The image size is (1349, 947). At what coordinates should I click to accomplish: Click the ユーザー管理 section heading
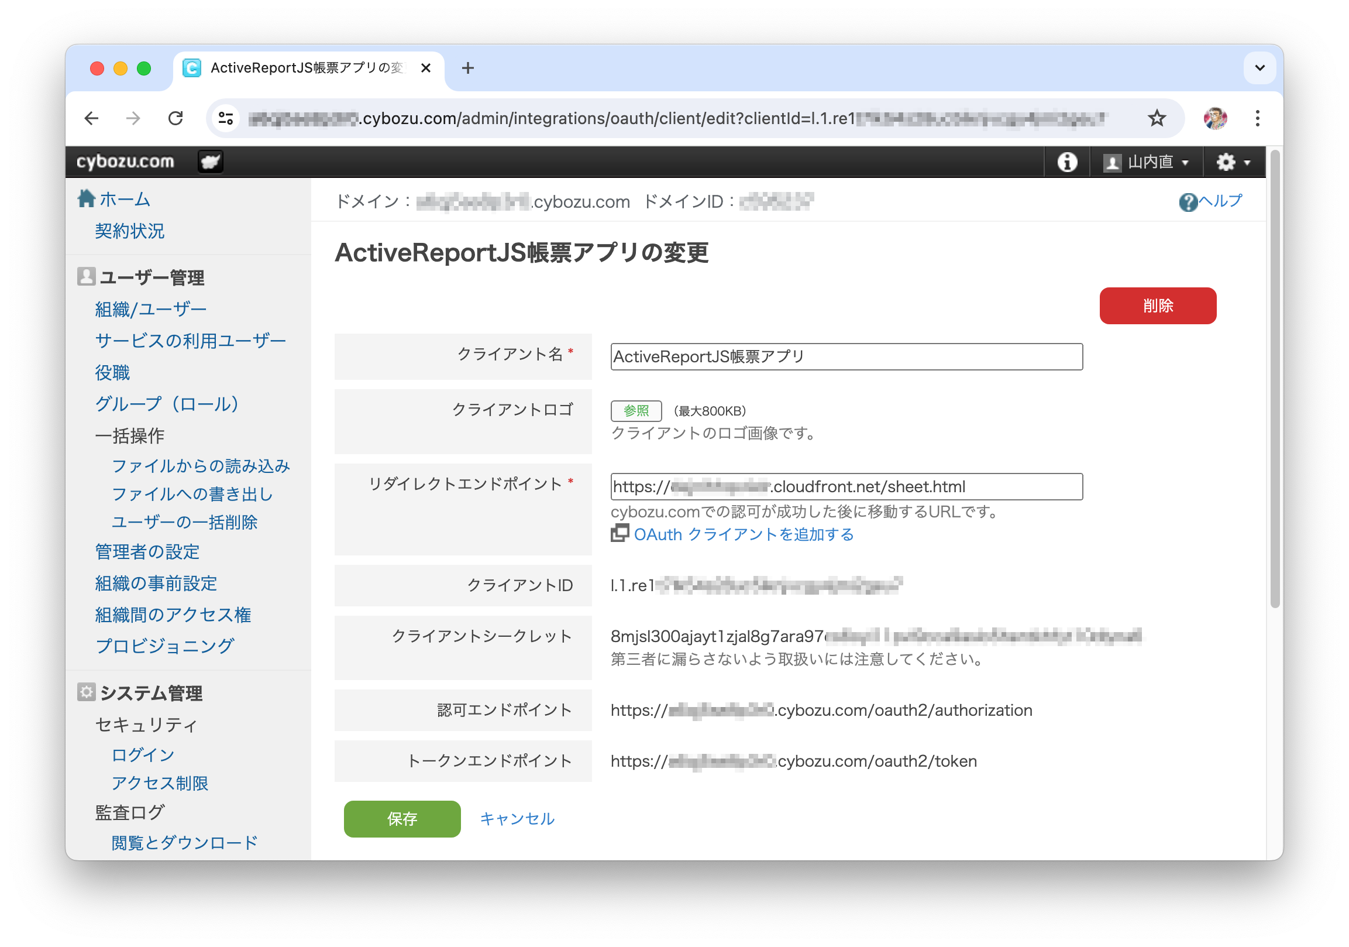coord(152,277)
